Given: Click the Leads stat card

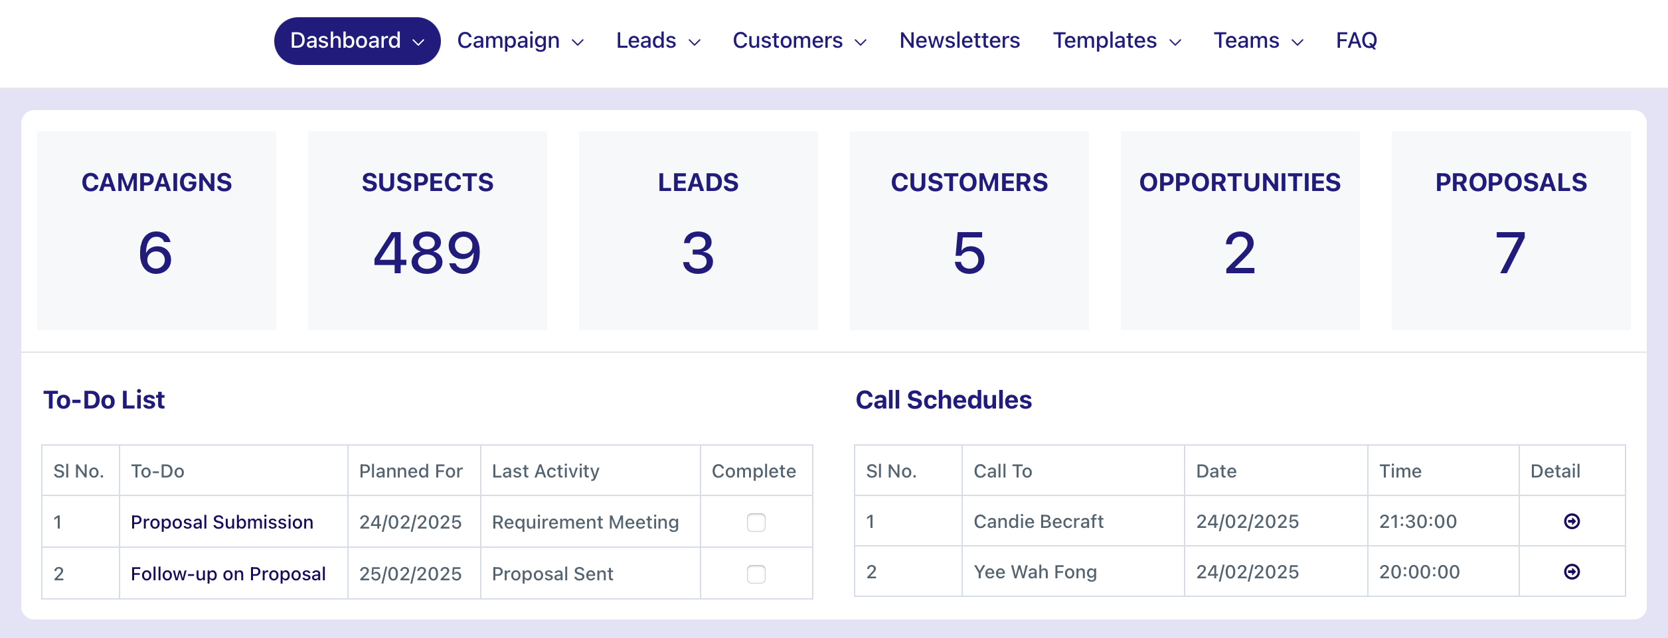Looking at the screenshot, I should 699,230.
